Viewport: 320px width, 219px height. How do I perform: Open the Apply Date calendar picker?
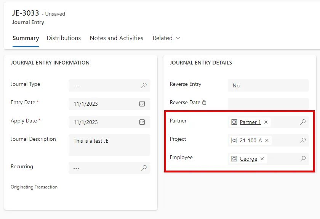pyautogui.click(x=142, y=122)
